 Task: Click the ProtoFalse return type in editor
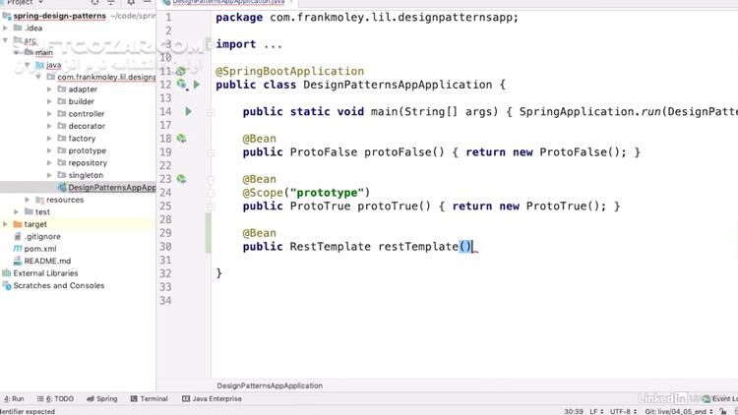coord(324,152)
